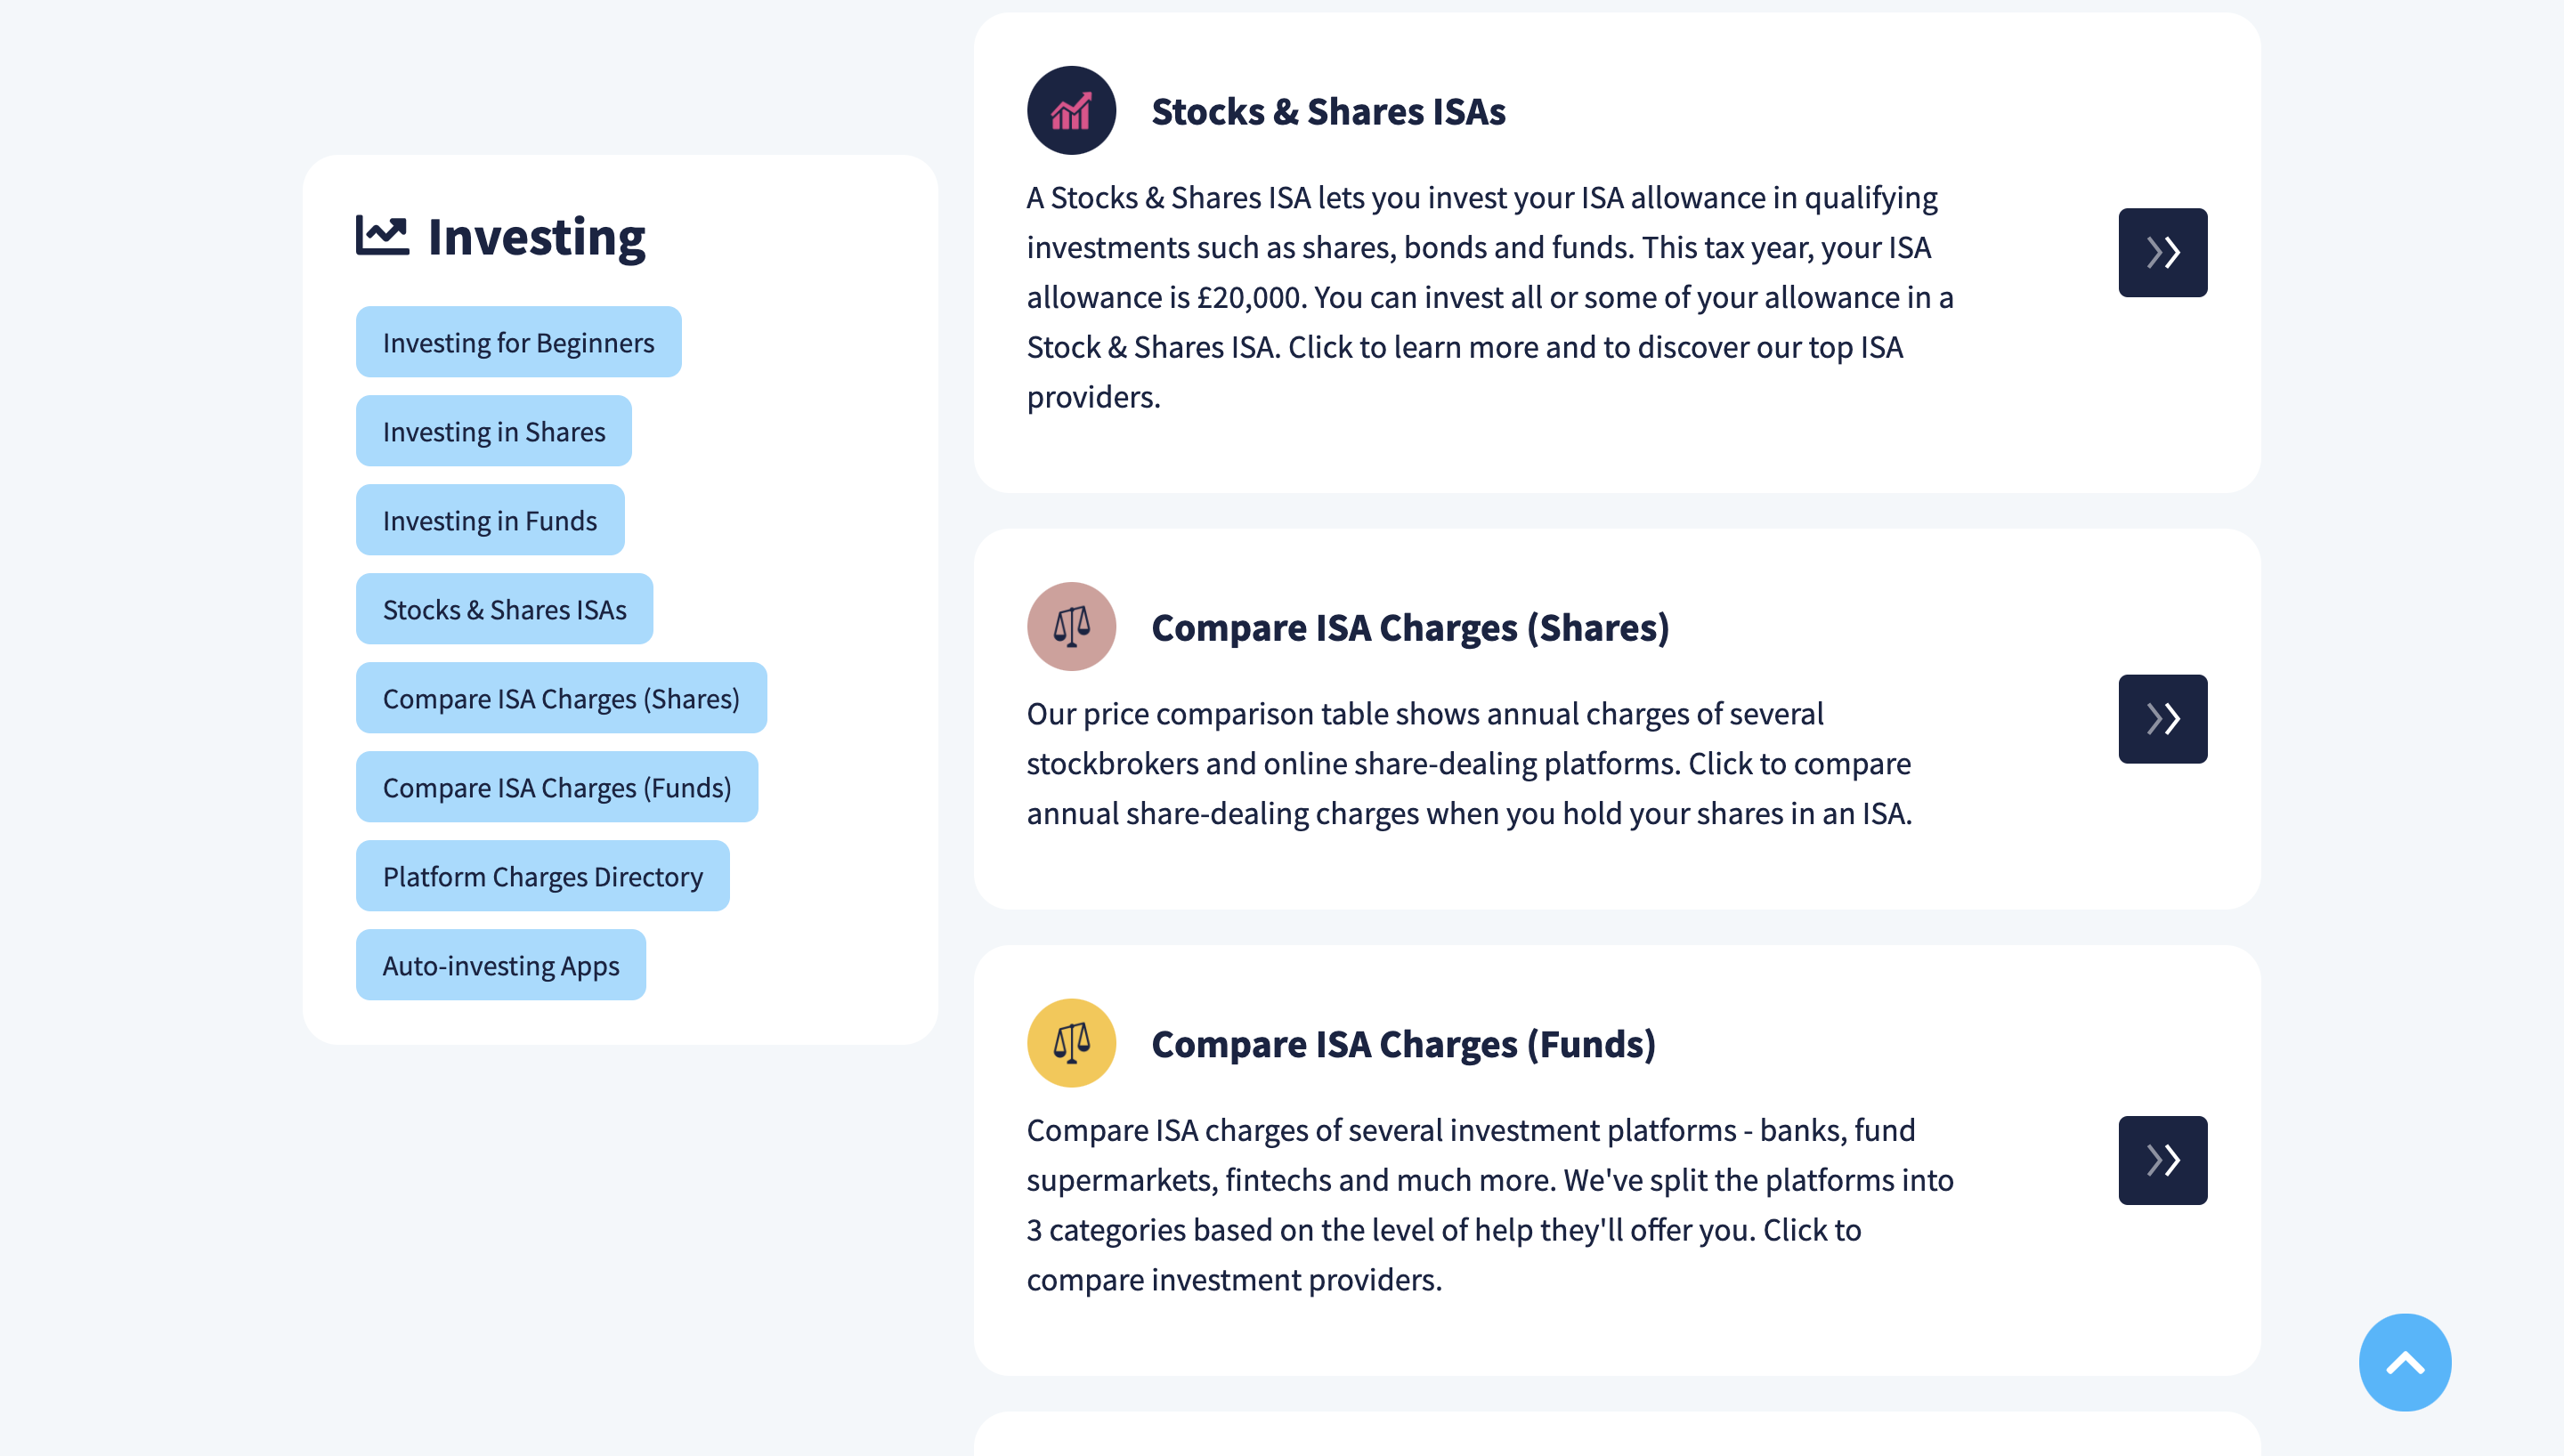Click the Compare ISA Charges (Funds) heading

tap(1403, 1043)
